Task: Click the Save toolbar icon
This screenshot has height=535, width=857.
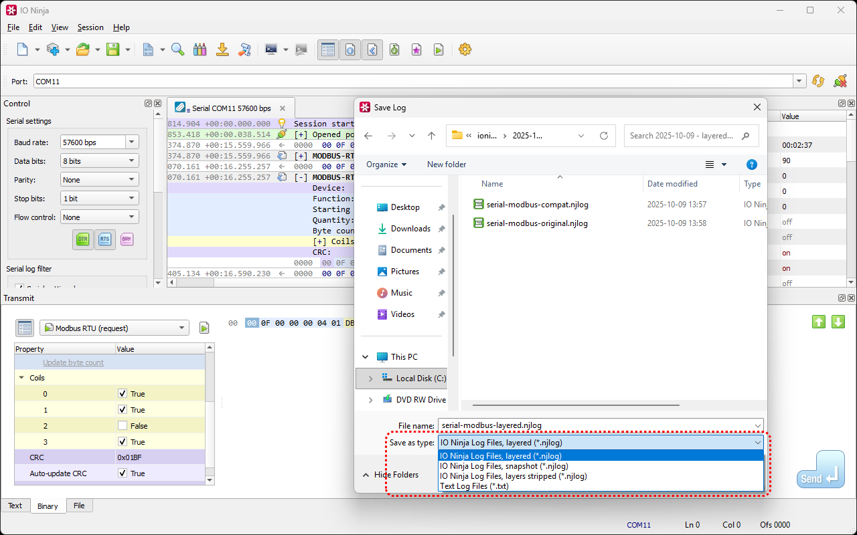Action: 112,49
